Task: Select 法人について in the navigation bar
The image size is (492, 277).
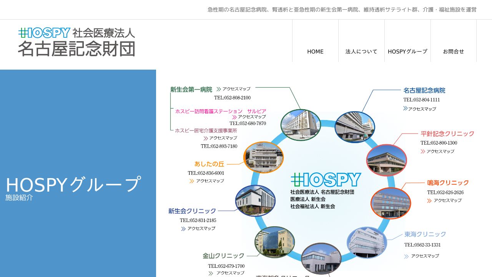Action: tap(361, 51)
